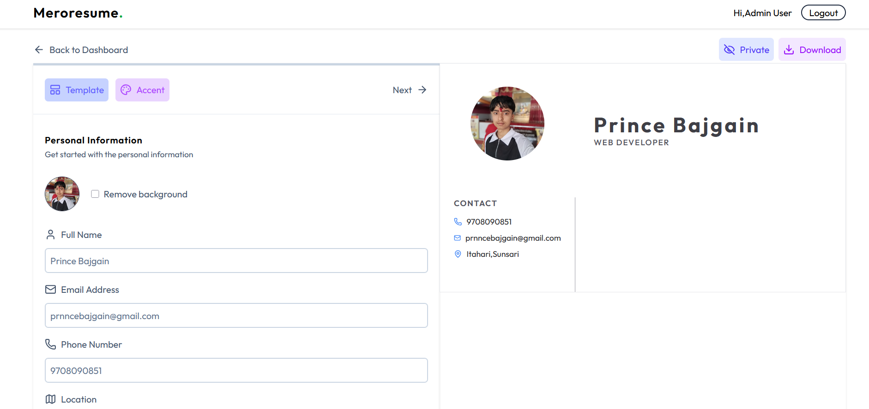Image resolution: width=869 pixels, height=409 pixels.
Task: Click the back arrow icon
Action: [x=39, y=50]
